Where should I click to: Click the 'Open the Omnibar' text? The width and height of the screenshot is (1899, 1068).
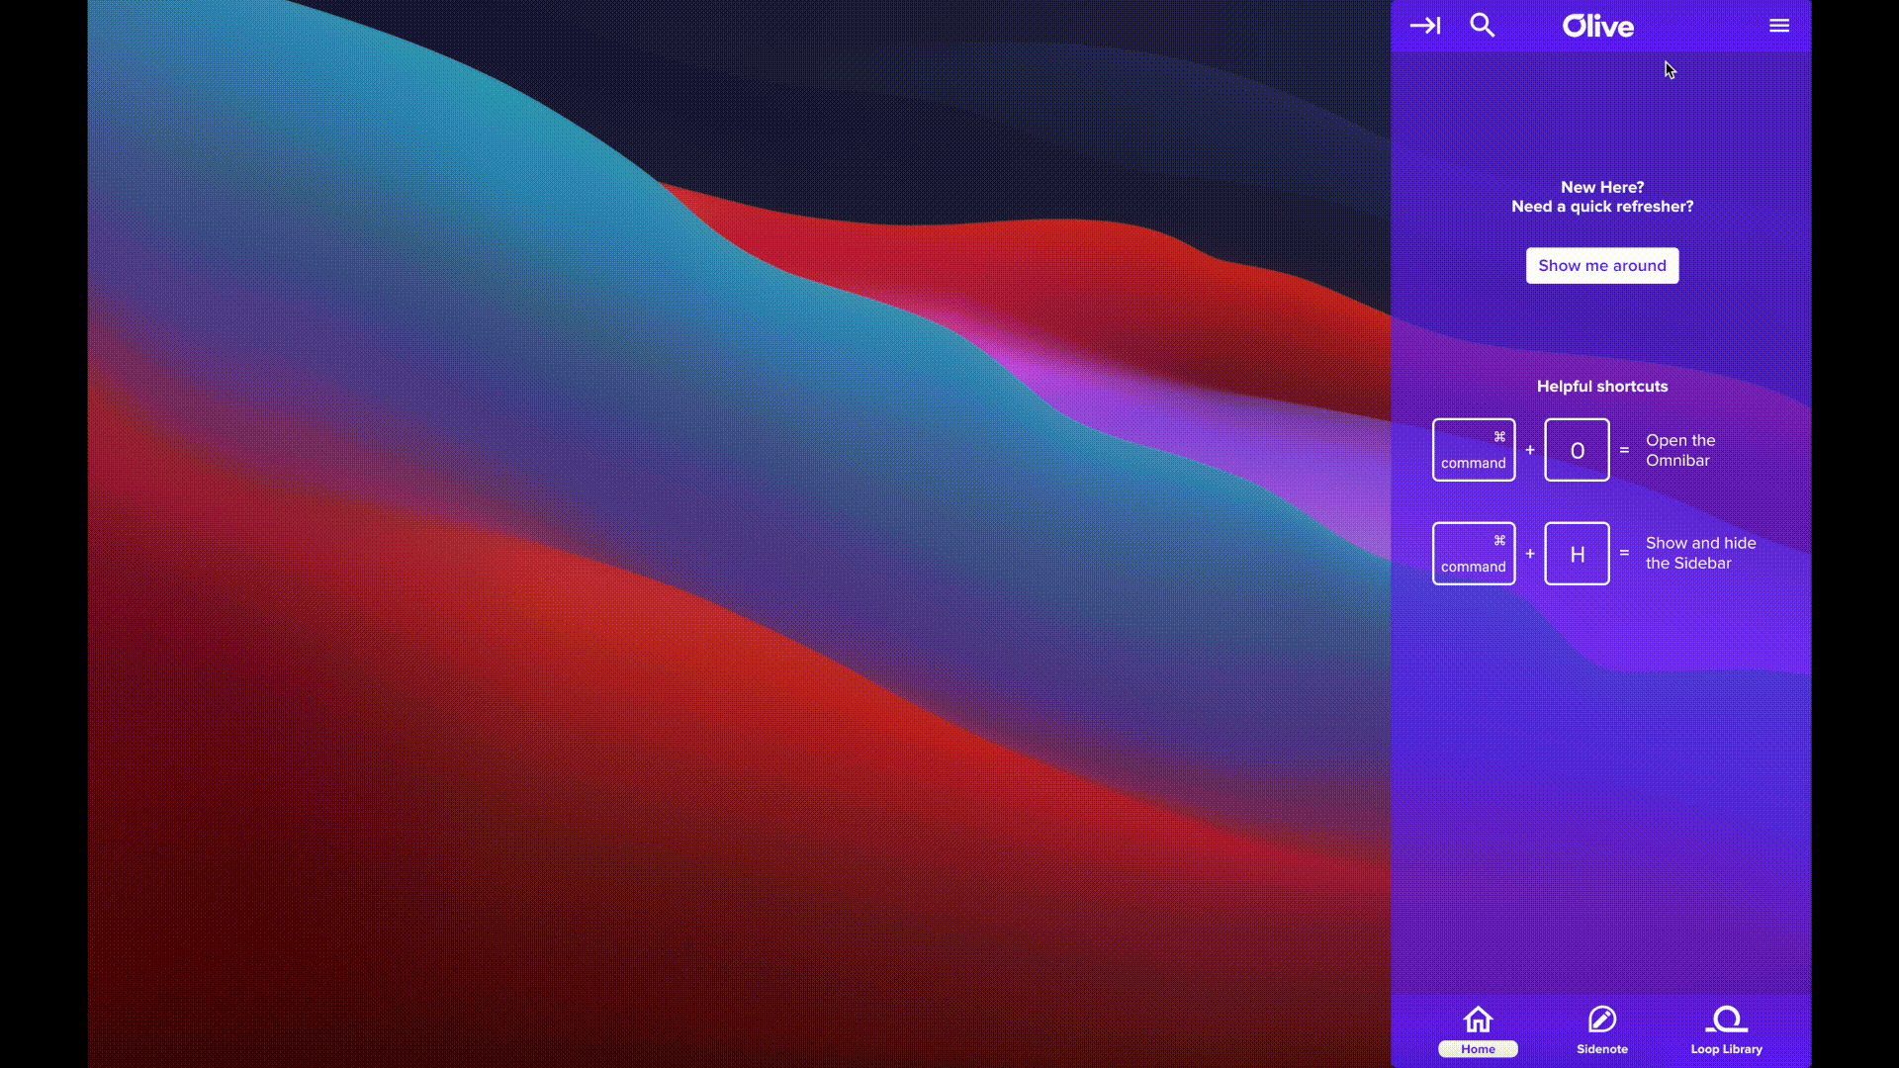click(x=1680, y=451)
